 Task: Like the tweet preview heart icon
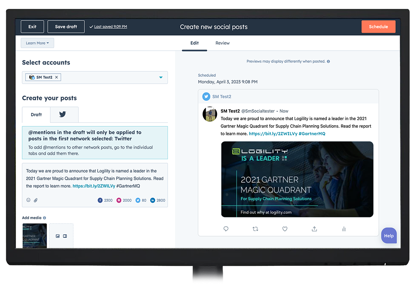pos(285,229)
